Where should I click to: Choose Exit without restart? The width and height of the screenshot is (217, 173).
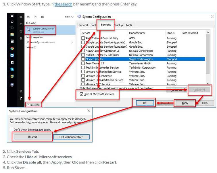[71, 137]
